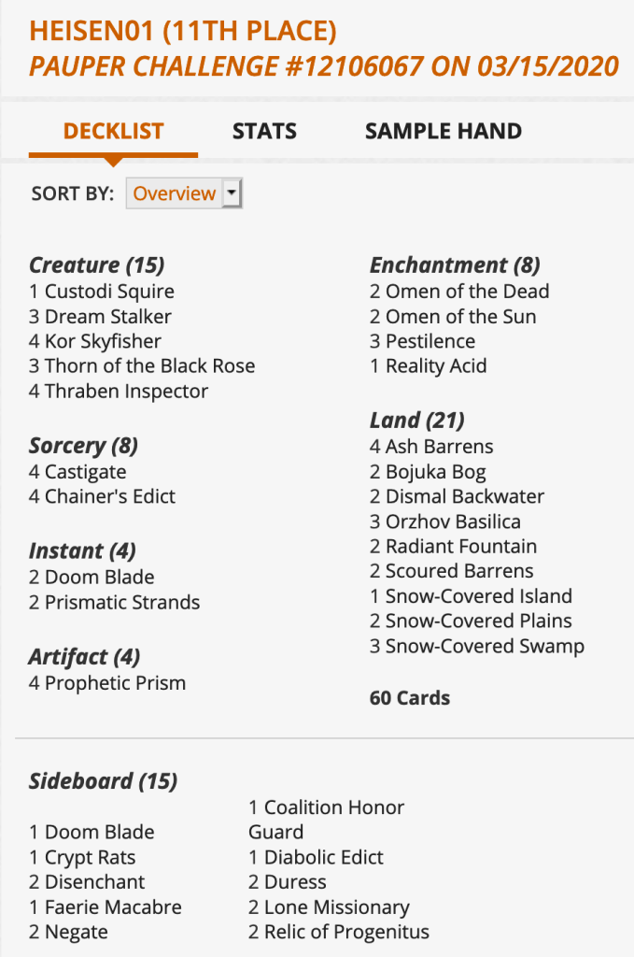Click the Thraben Inspector creature link
This screenshot has width=634, height=957.
[126, 391]
